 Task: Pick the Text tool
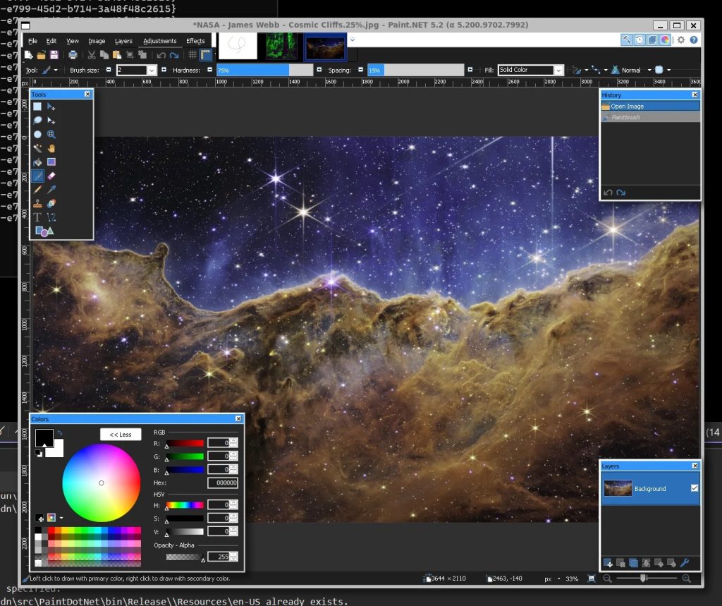click(x=37, y=217)
